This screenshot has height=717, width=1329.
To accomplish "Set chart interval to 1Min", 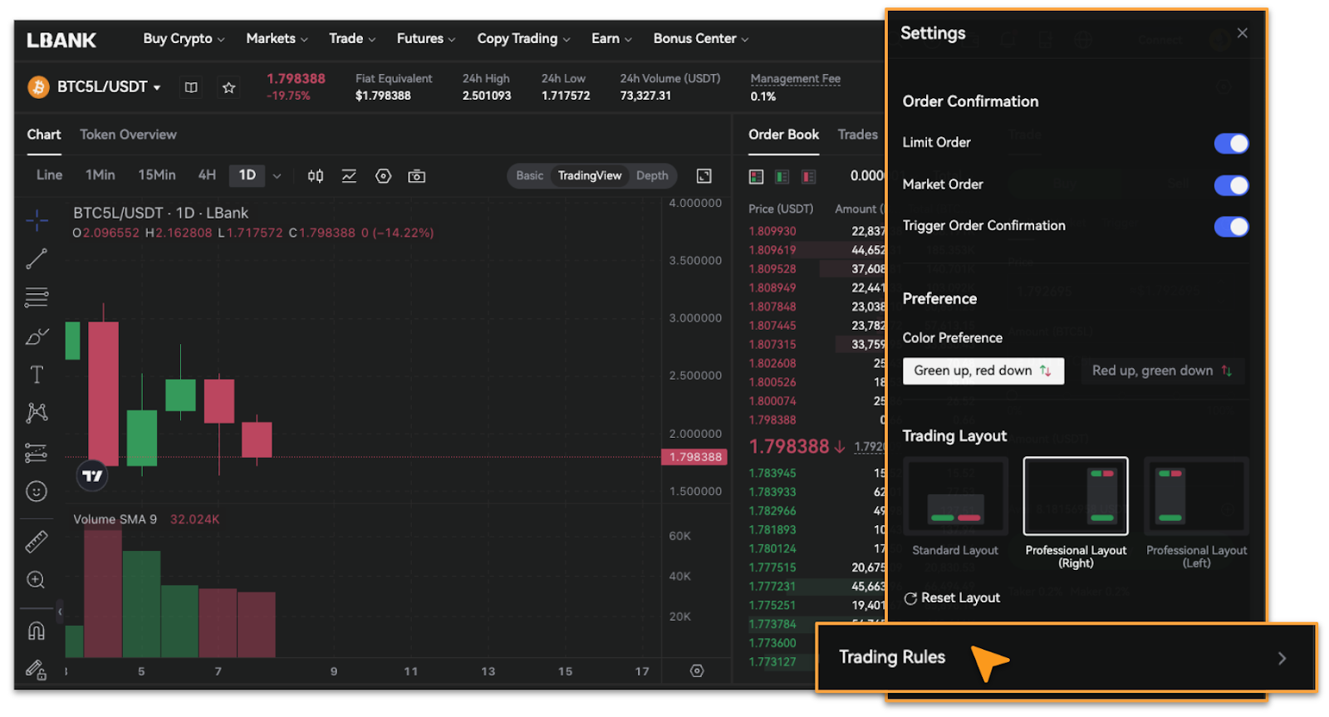I will click(x=101, y=175).
